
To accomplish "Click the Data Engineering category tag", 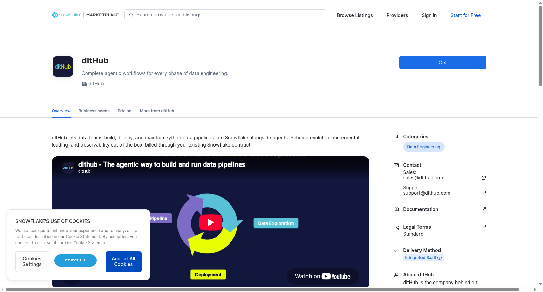I will coord(424,147).
